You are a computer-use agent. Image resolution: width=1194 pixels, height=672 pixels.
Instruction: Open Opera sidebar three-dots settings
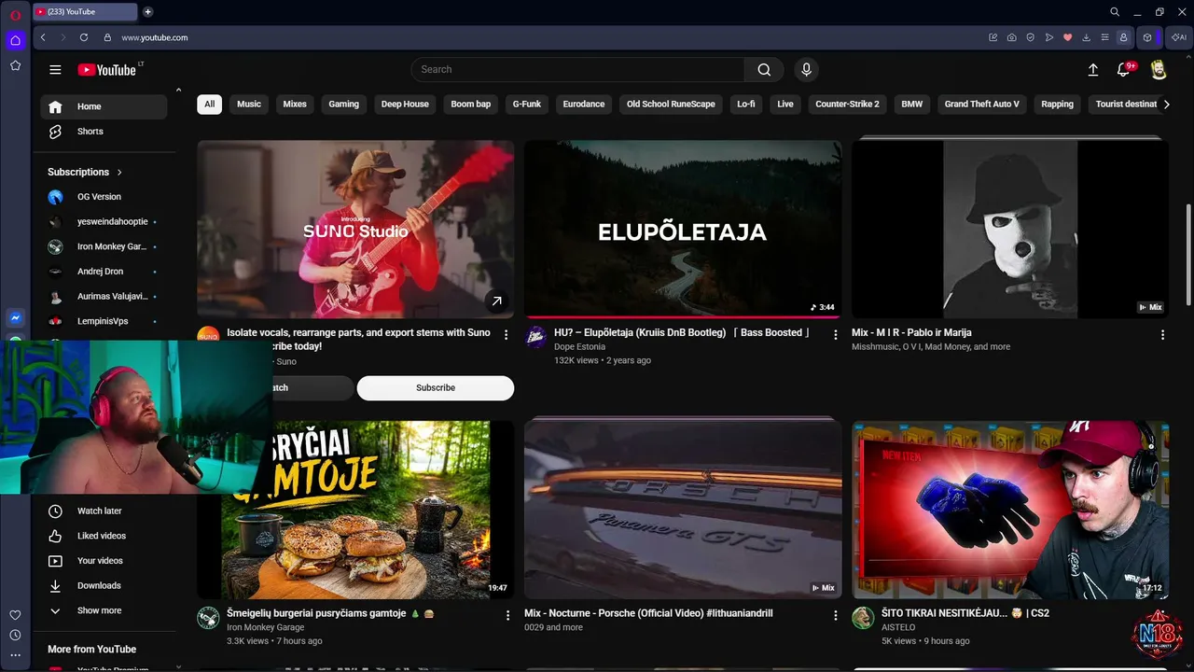click(15, 656)
